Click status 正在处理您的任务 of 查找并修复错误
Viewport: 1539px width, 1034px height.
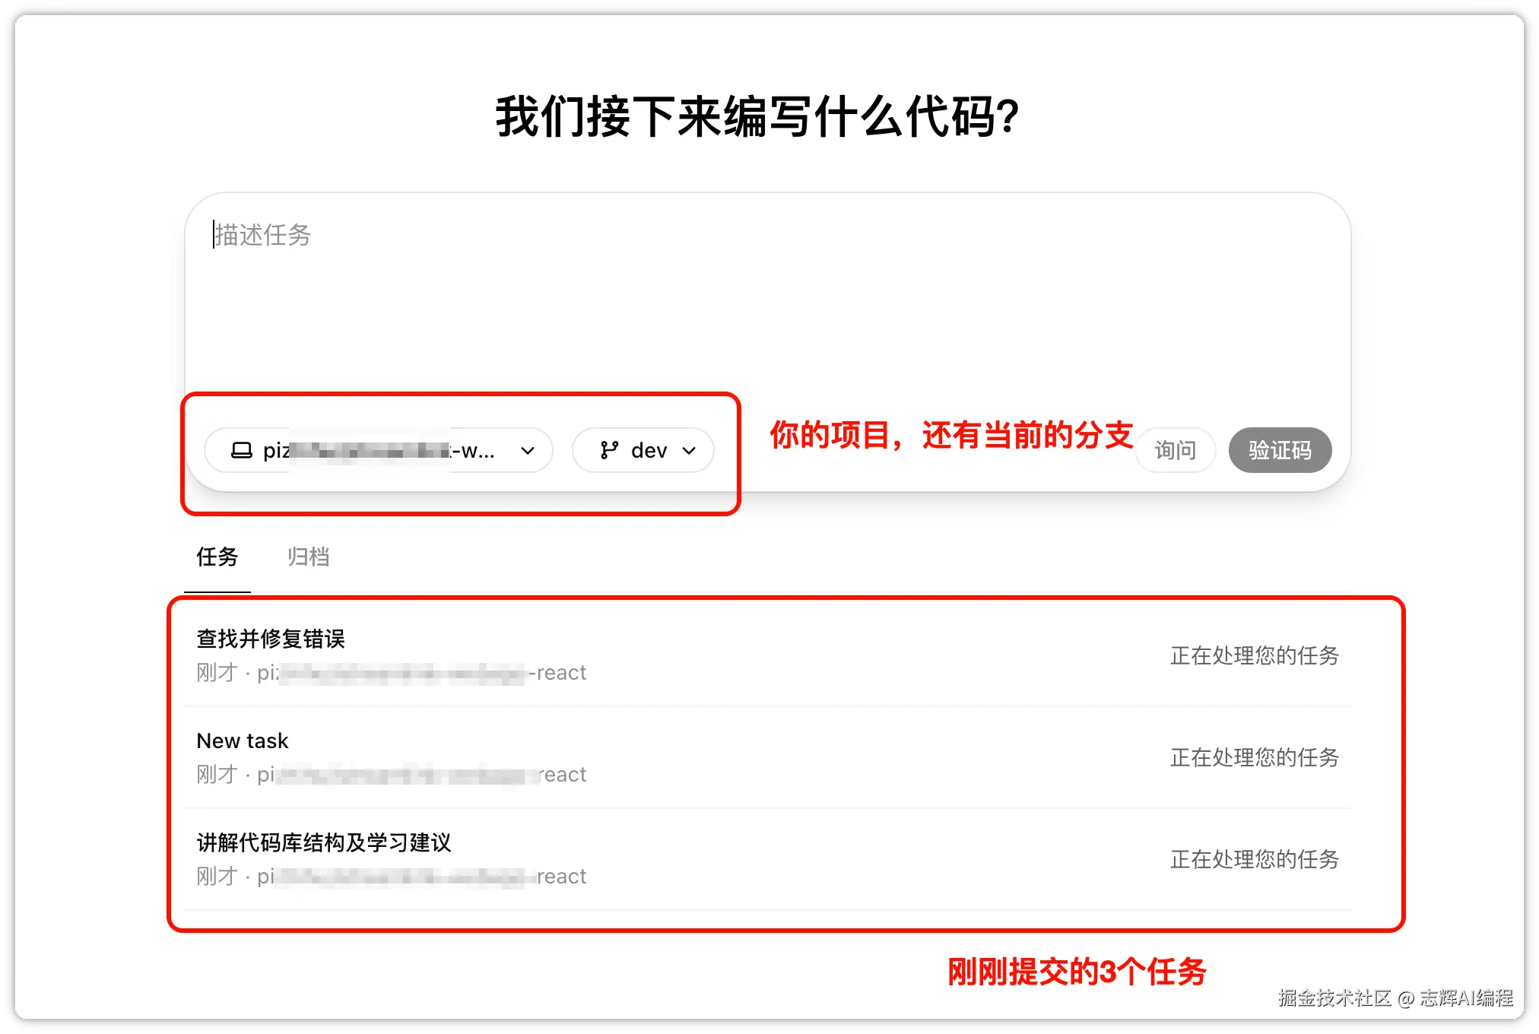pos(1255,655)
